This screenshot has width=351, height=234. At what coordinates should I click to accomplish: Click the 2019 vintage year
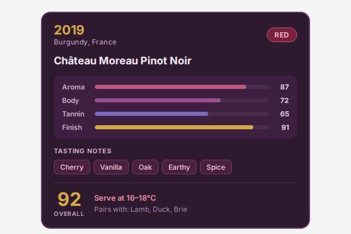click(69, 30)
